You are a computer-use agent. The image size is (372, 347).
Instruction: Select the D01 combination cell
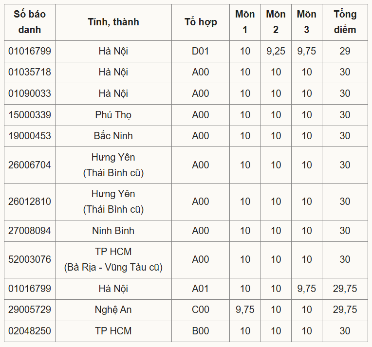(x=201, y=51)
